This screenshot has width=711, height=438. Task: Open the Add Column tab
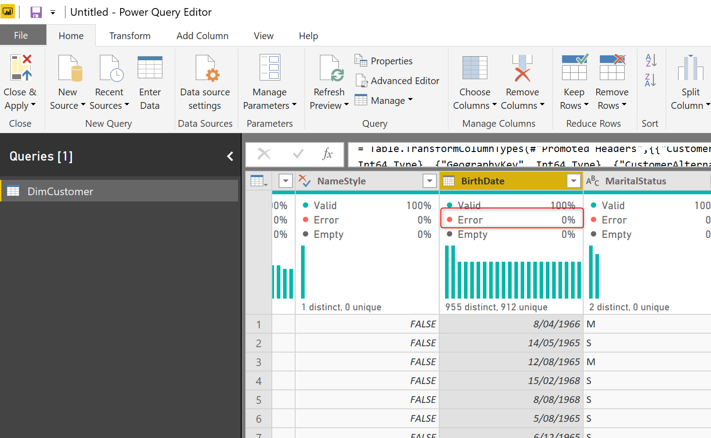coord(202,36)
